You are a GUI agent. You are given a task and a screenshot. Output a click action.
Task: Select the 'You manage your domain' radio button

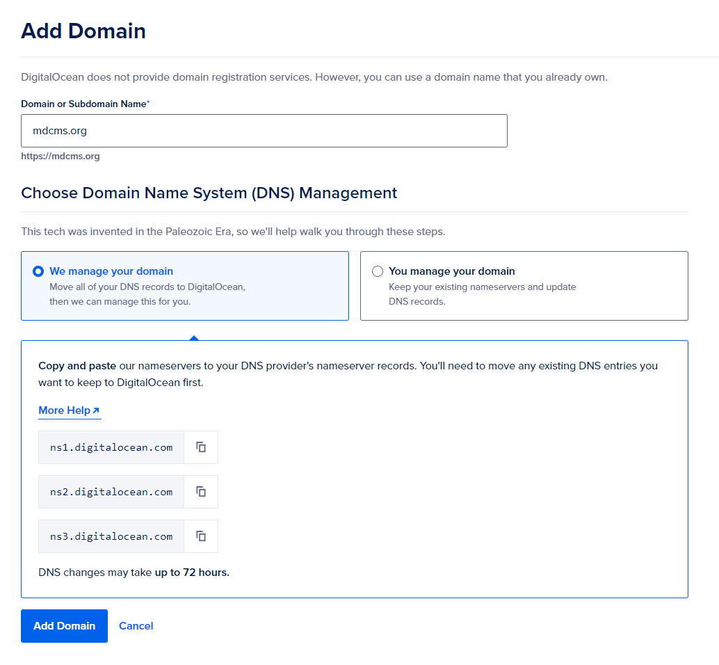coord(378,271)
